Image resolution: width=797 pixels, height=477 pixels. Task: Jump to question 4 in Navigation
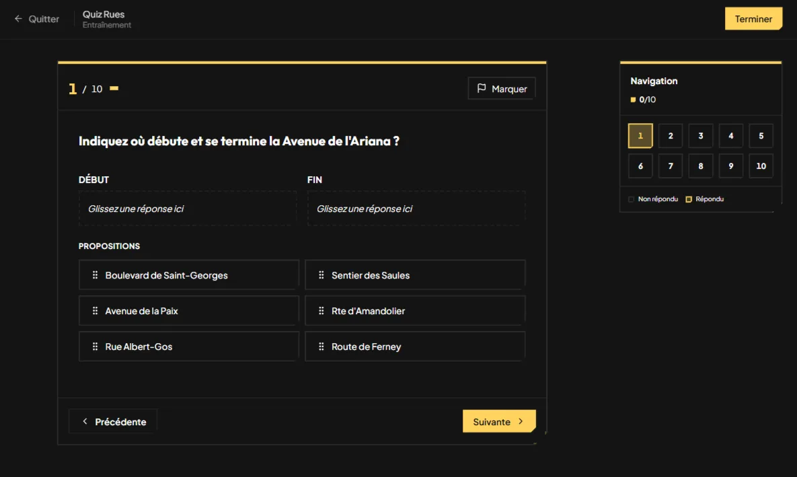pos(731,136)
